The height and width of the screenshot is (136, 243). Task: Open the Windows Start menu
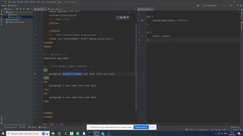(3, 133)
